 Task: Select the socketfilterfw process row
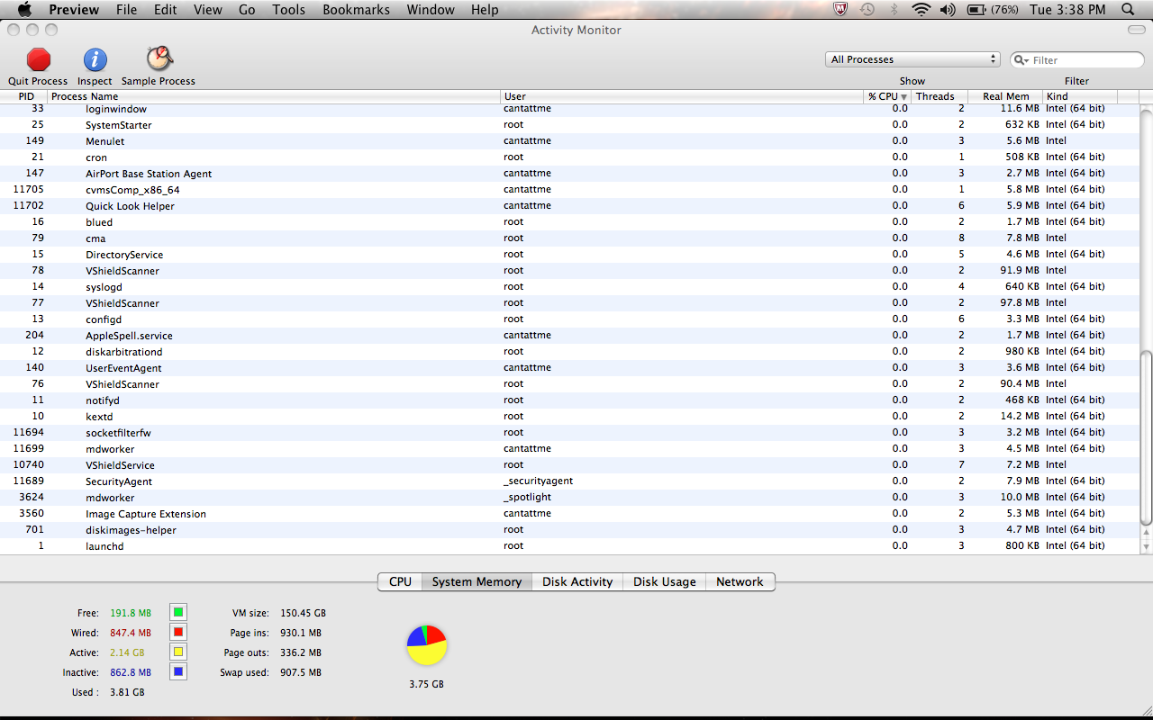click(x=570, y=433)
